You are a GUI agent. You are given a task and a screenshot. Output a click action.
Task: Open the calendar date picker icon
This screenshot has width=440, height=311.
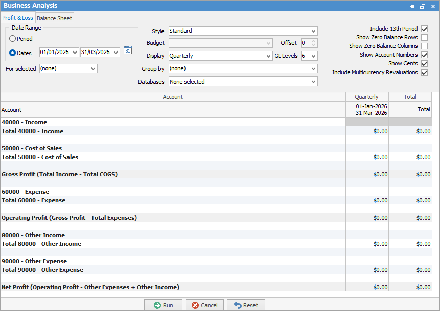tap(128, 50)
